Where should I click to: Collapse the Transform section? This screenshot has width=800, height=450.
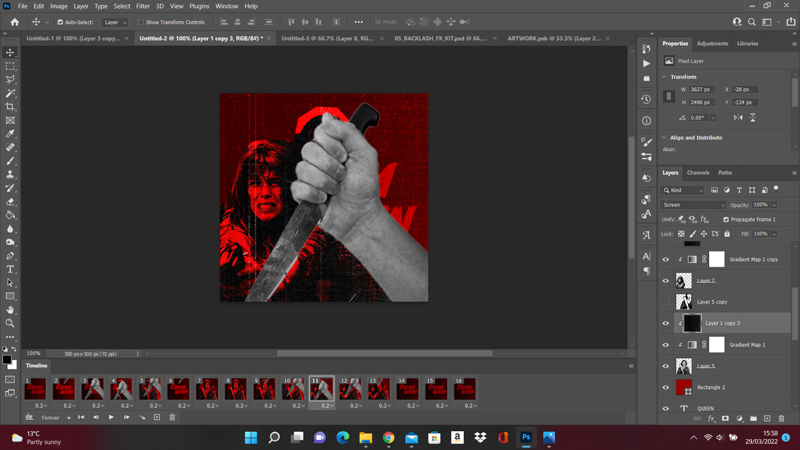click(x=664, y=76)
